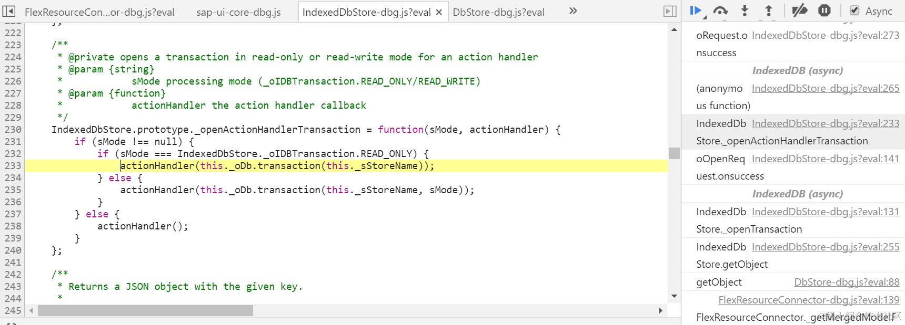905x325 pixels.
Task: Select frame oOpenRequest.onsuccess
Action: [793, 167]
